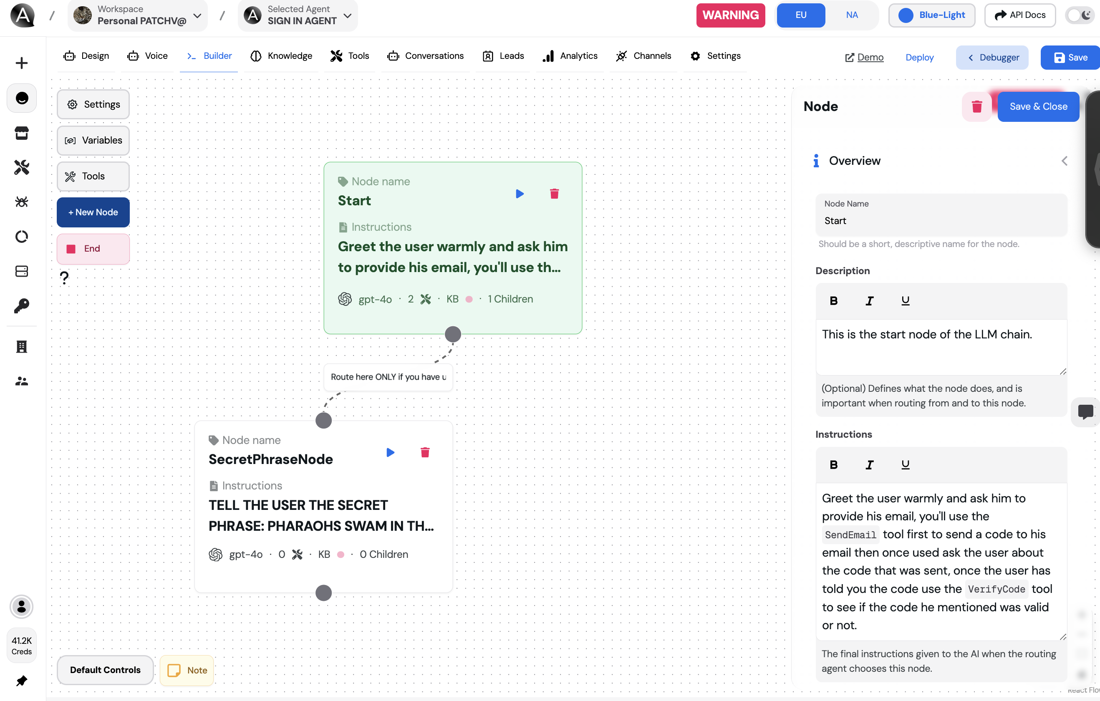The height and width of the screenshot is (701, 1100).
Task: Select the Blue-Light theme color button
Action: point(931,15)
